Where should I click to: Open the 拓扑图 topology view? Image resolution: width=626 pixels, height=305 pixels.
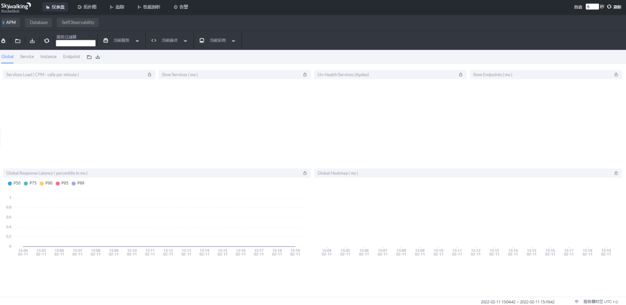pyautogui.click(x=87, y=7)
